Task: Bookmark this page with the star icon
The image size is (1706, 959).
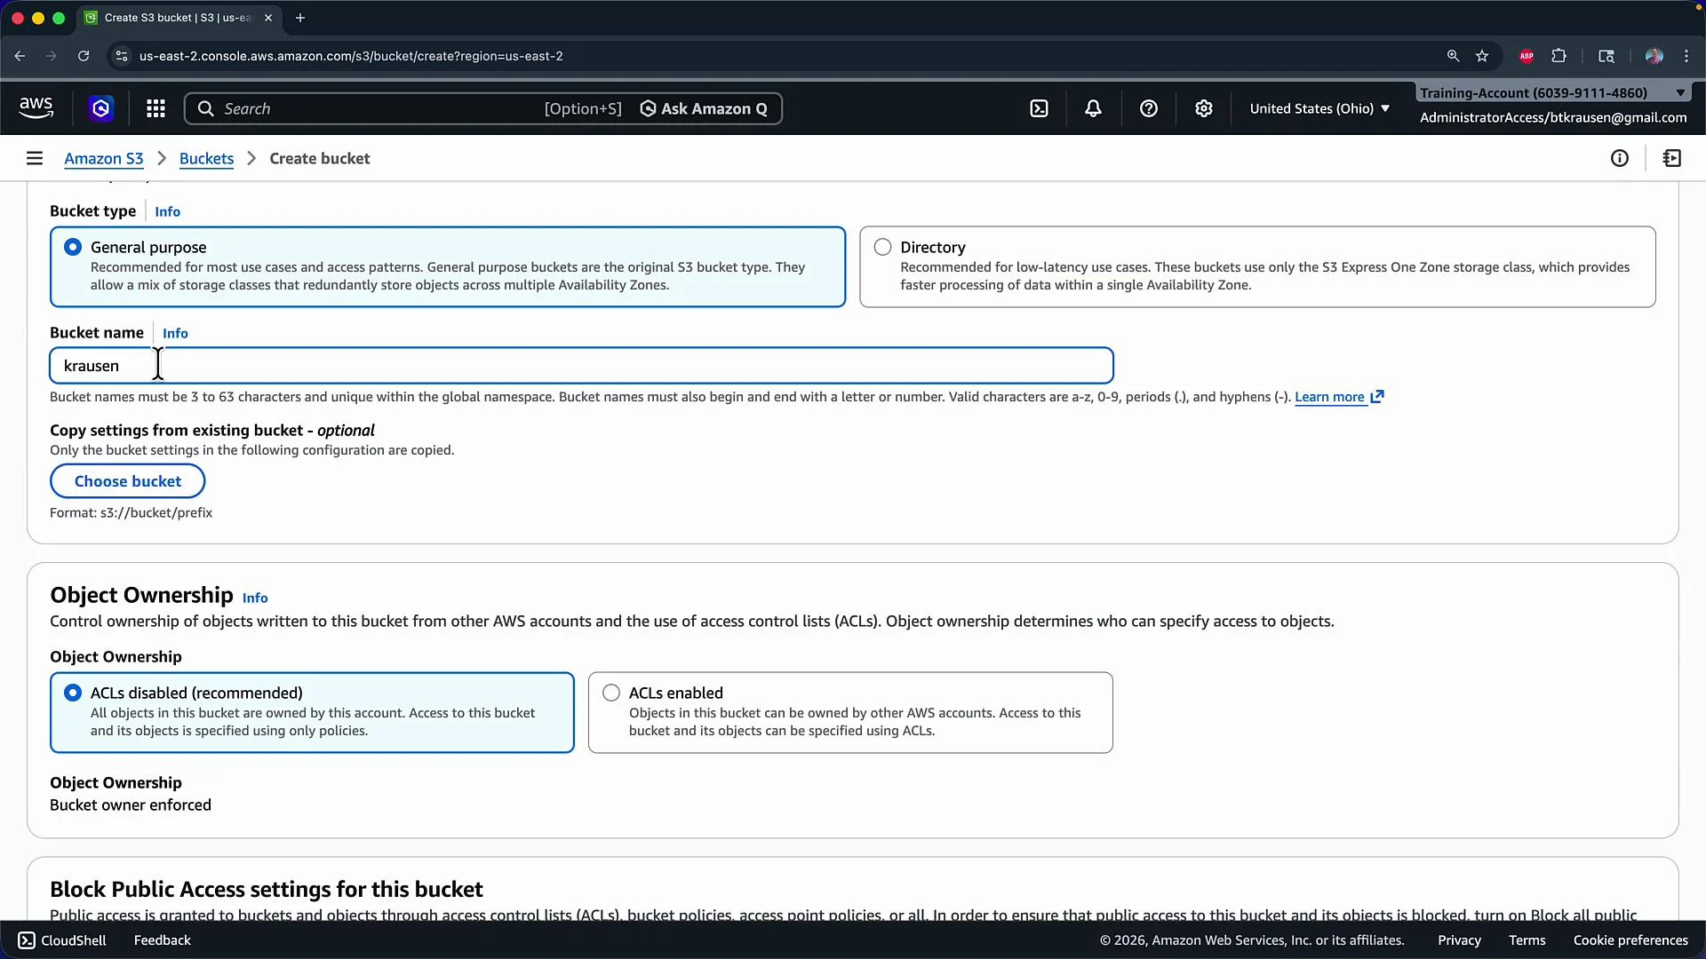Action: (x=1482, y=56)
